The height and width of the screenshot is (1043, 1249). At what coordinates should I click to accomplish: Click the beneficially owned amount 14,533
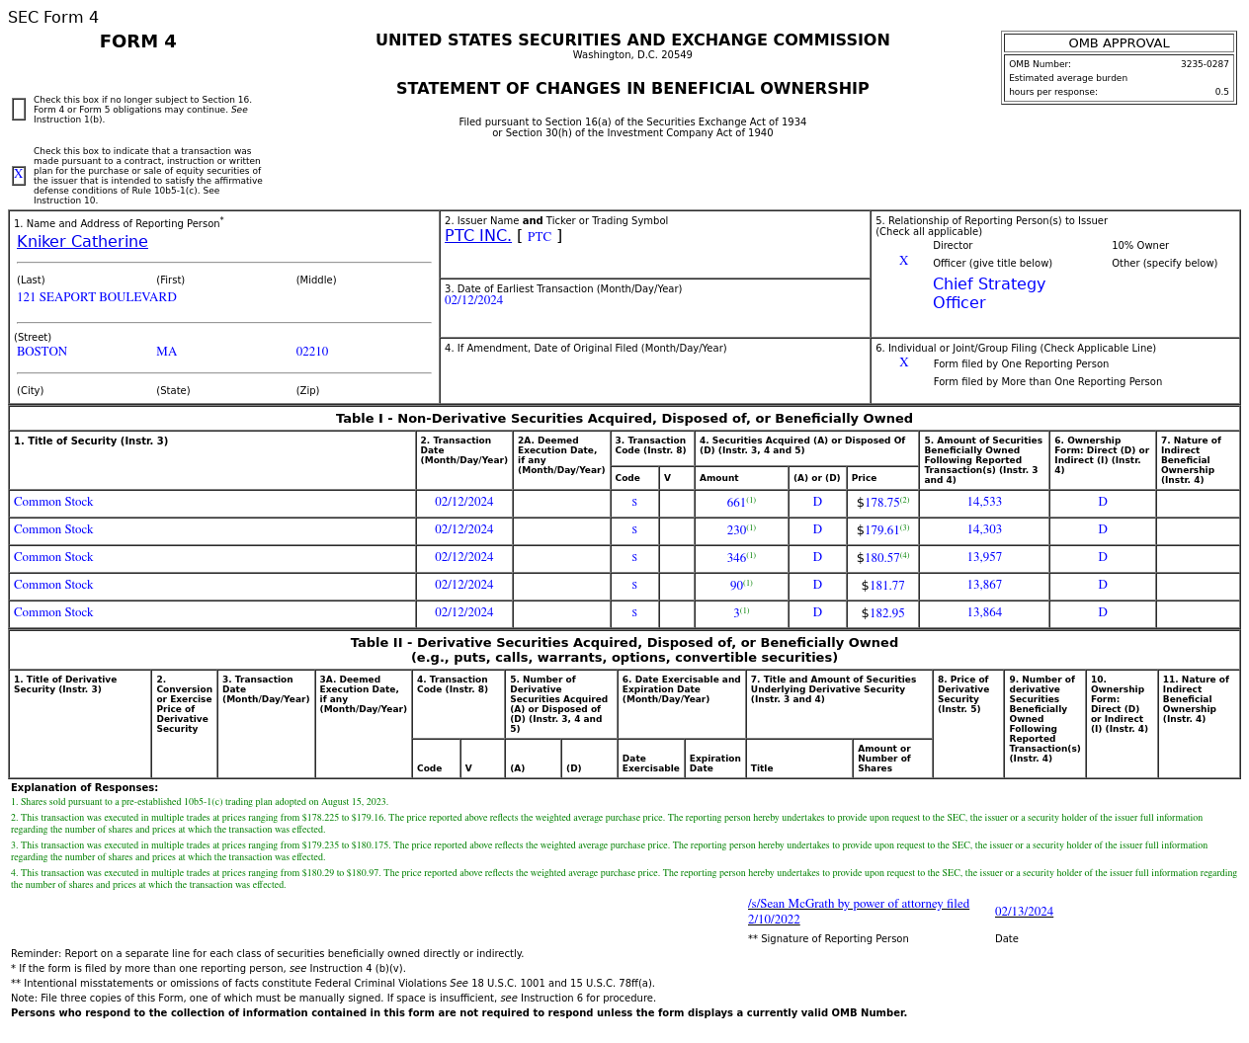click(x=984, y=502)
